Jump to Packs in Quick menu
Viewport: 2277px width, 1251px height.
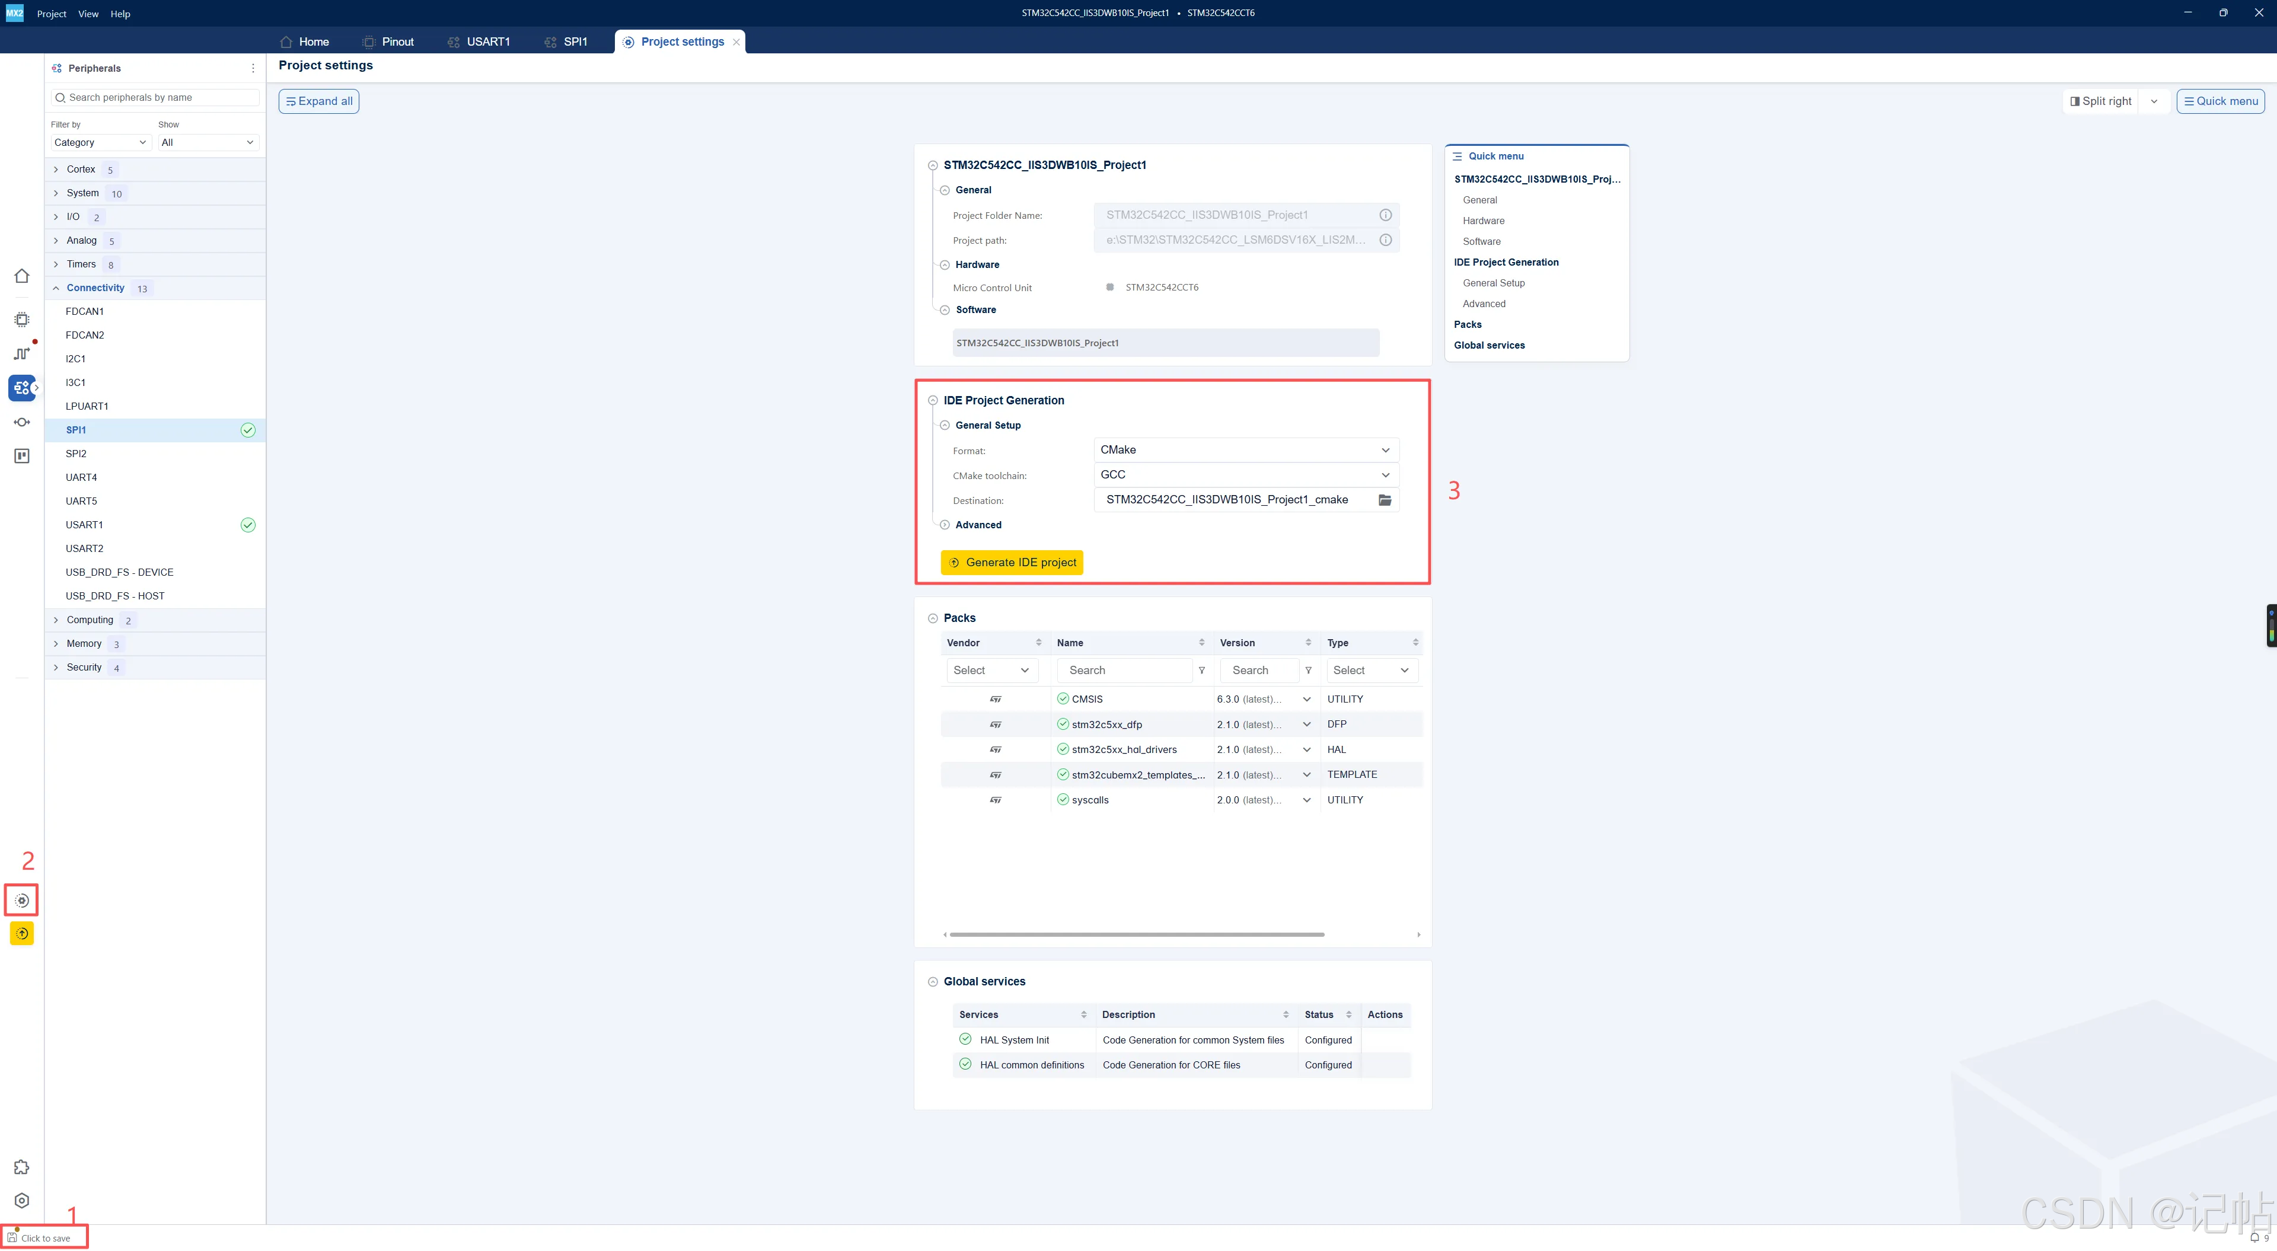coord(1468,324)
